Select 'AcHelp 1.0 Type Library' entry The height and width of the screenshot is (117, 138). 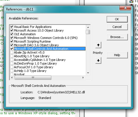(30, 71)
